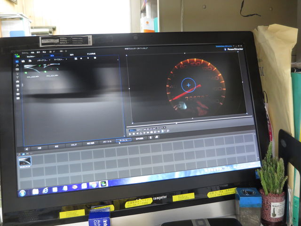Collapse the media library side panel

click(x=23, y=85)
